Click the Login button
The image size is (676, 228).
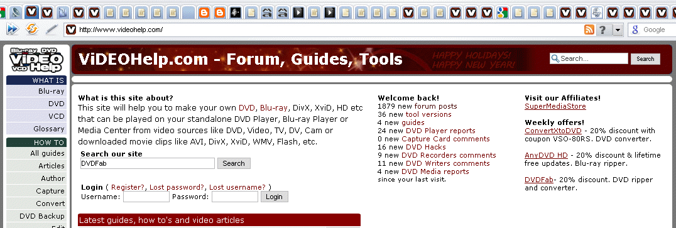(274, 197)
